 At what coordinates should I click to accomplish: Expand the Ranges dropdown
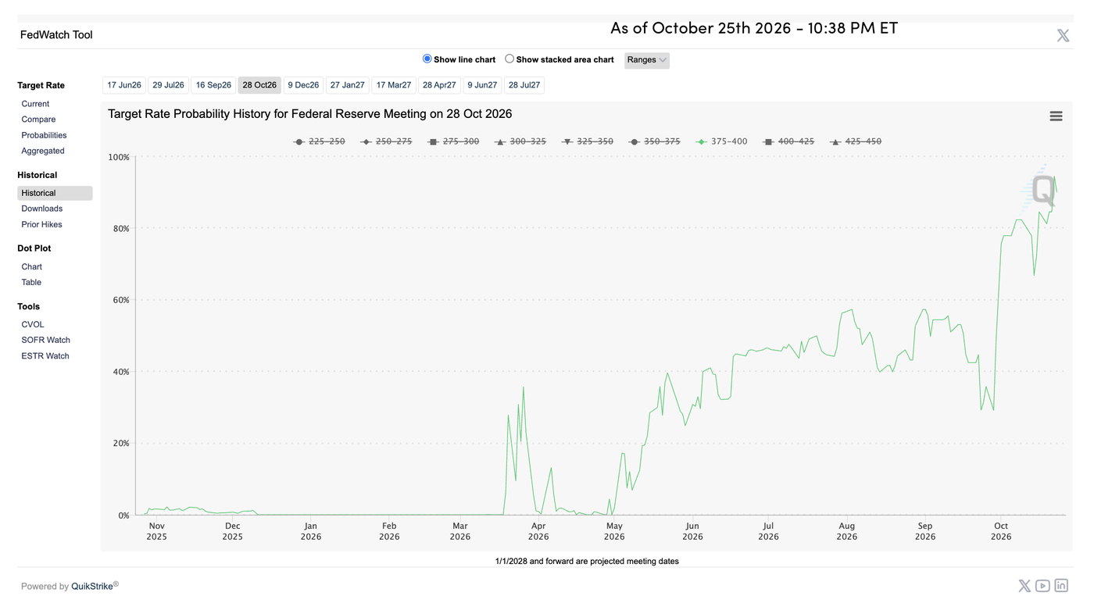point(647,60)
